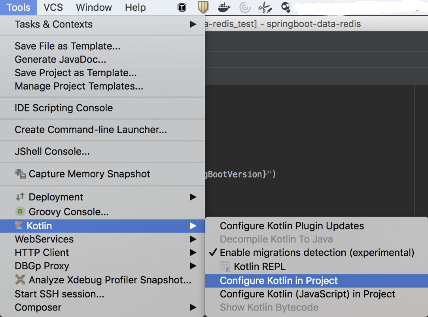Toggle Enable migrations detection (experimental)
Viewport: 428px width, 317px height.
pyautogui.click(x=316, y=253)
